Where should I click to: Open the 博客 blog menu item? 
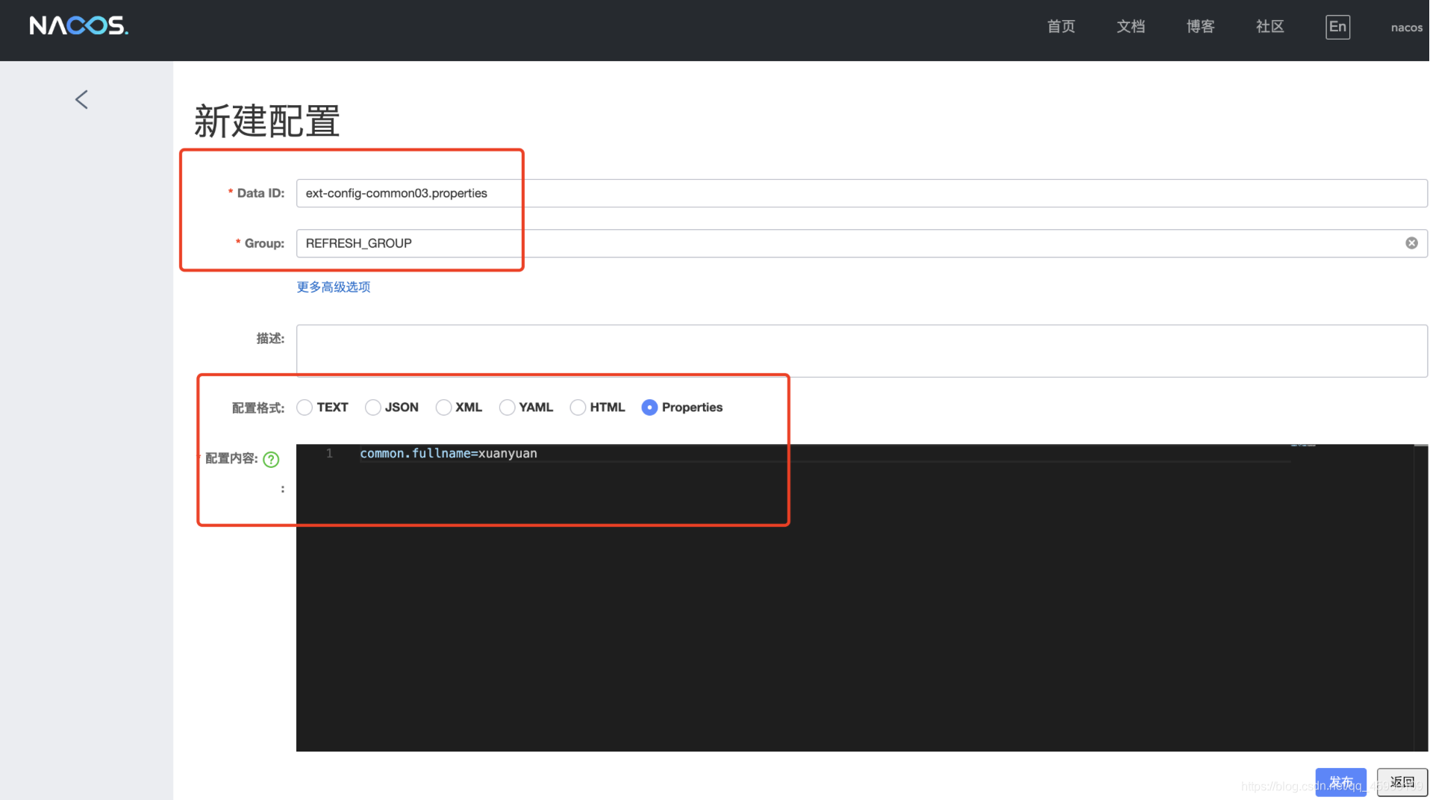[x=1200, y=27]
